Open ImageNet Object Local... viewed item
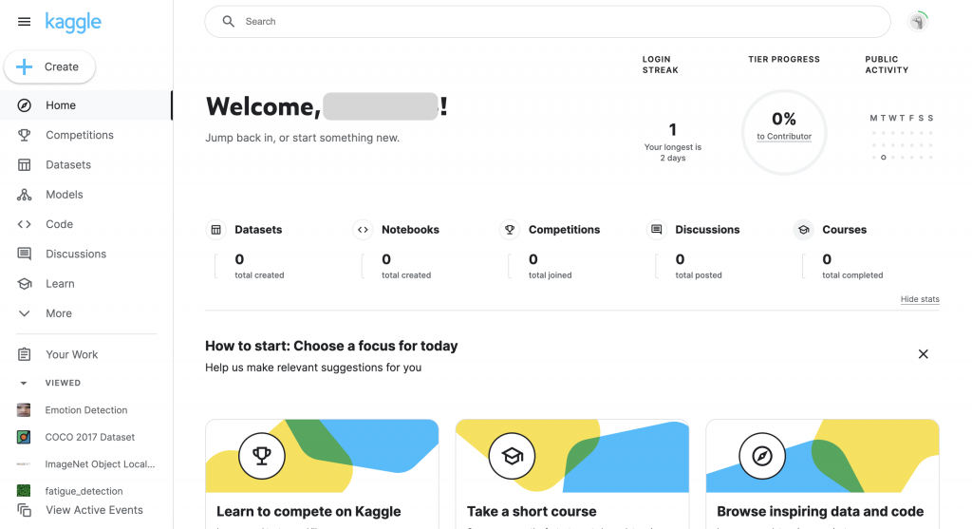The width and height of the screenshot is (972, 529). (86, 463)
